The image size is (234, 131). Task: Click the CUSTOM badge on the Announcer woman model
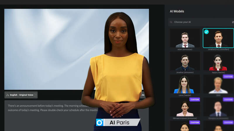195,99
